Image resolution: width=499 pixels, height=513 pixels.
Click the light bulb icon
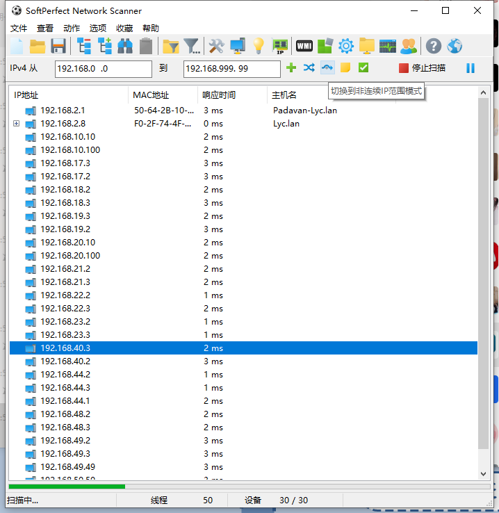[259, 46]
